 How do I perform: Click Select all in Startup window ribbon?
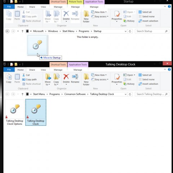click(x=145, y=12)
